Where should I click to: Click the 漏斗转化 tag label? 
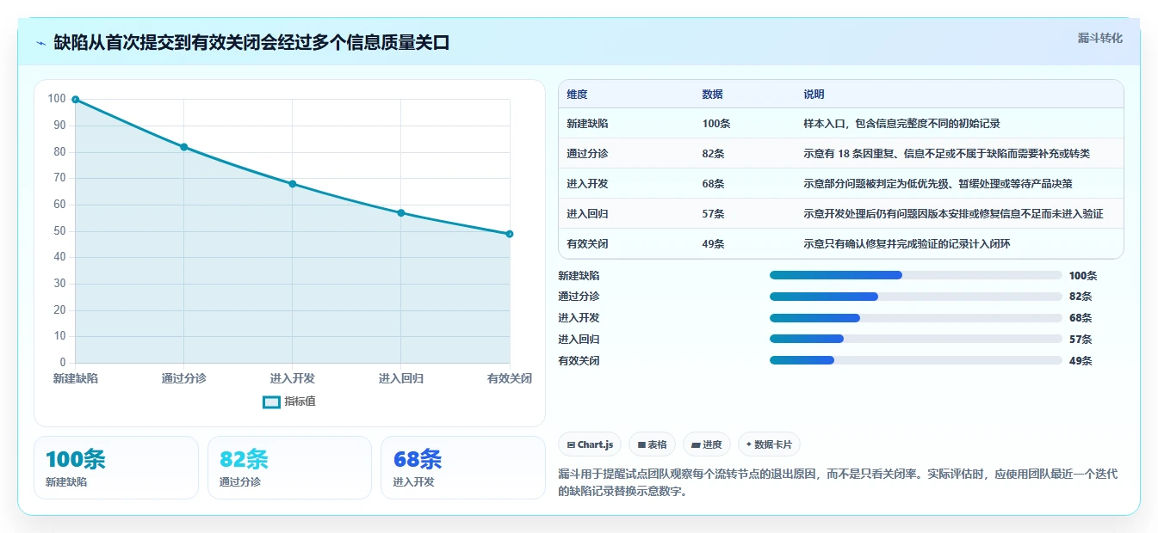click(1100, 38)
